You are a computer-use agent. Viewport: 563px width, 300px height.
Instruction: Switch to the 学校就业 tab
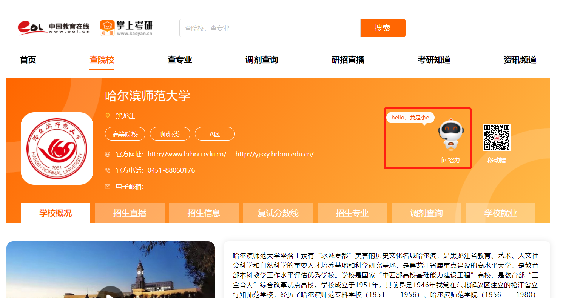(x=501, y=213)
